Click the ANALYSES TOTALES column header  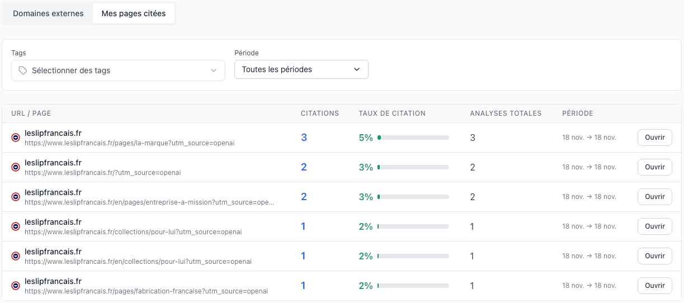click(506, 113)
